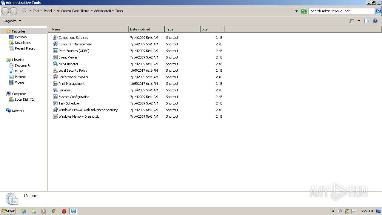Launch Internet Explorer from taskbar
The image size is (382, 215).
click(24, 211)
